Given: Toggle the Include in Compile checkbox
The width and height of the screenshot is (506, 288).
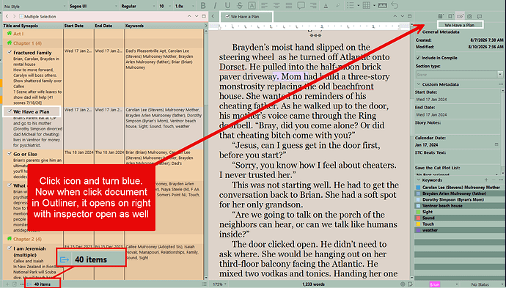Looking at the screenshot, I should coord(418,58).
